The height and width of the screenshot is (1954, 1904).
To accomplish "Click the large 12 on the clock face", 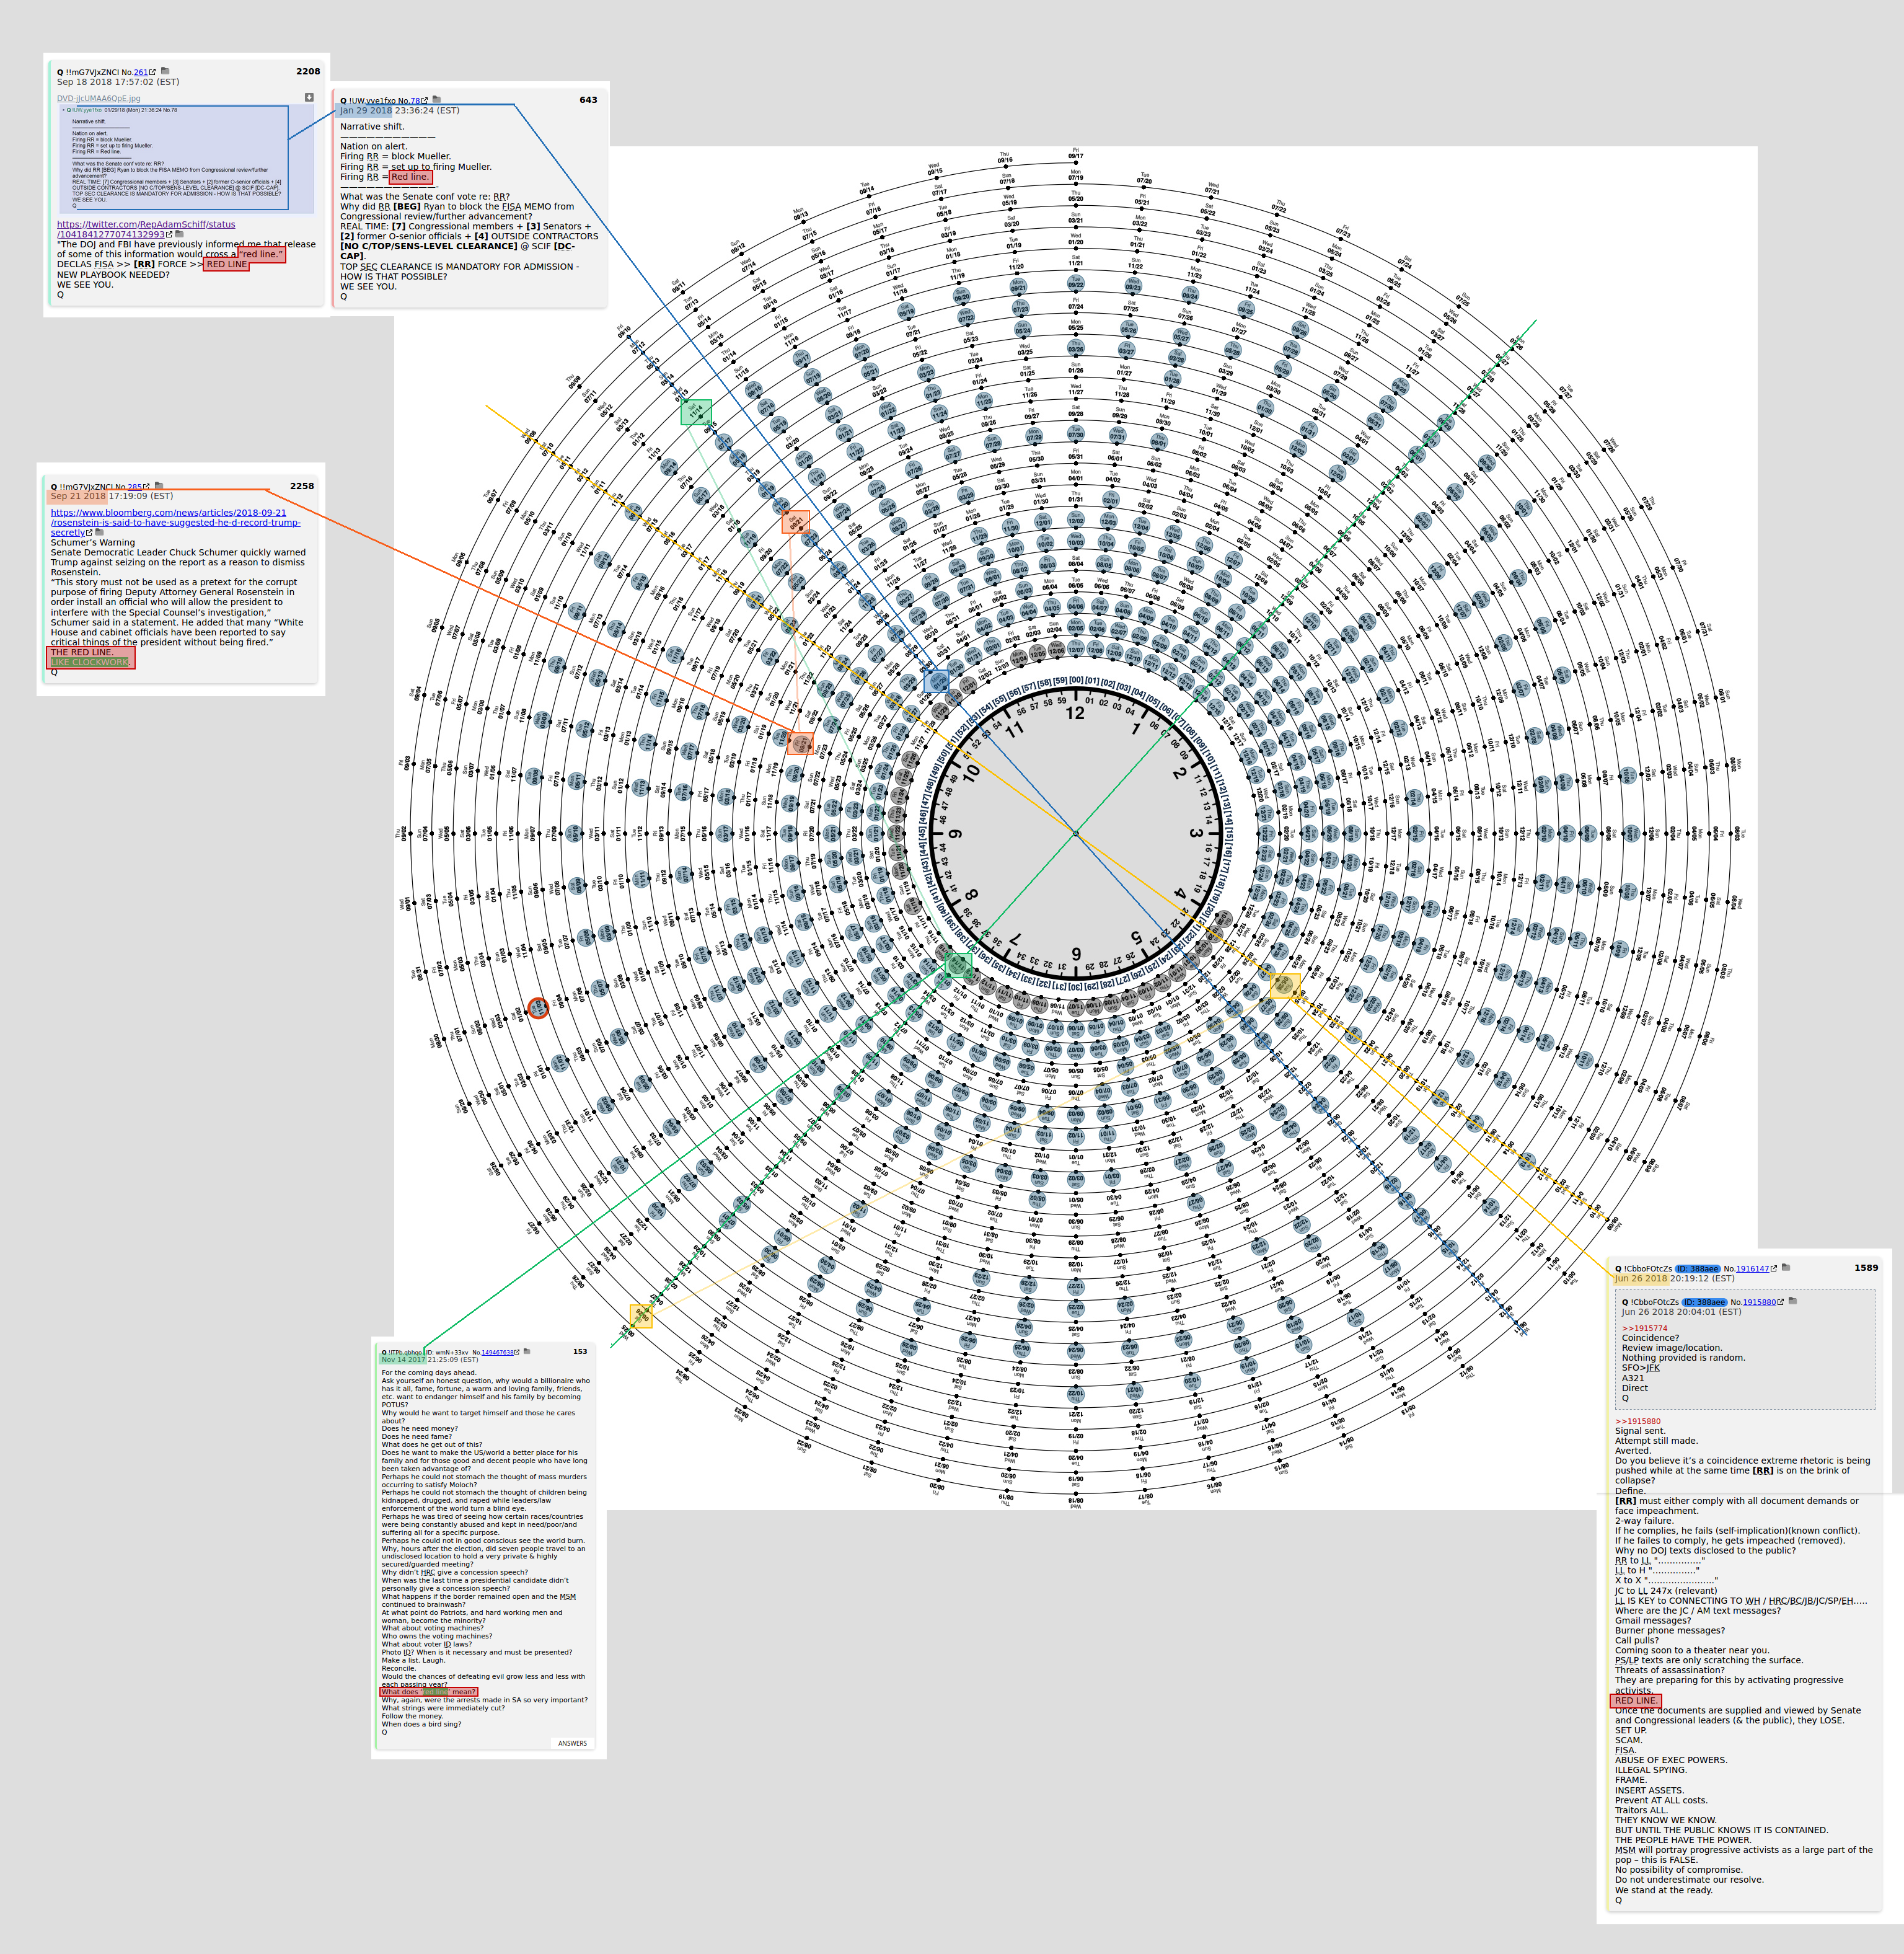I will pyautogui.click(x=1075, y=714).
